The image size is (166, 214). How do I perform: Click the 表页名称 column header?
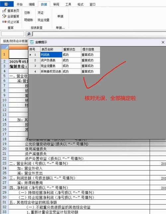[x=51, y=49]
